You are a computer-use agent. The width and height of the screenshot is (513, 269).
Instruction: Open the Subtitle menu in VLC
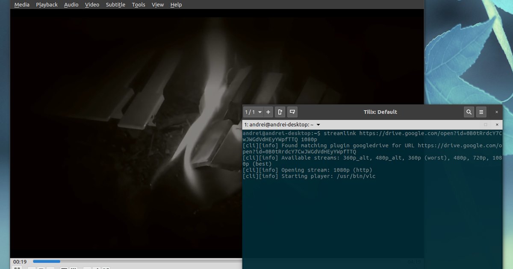pyautogui.click(x=115, y=5)
